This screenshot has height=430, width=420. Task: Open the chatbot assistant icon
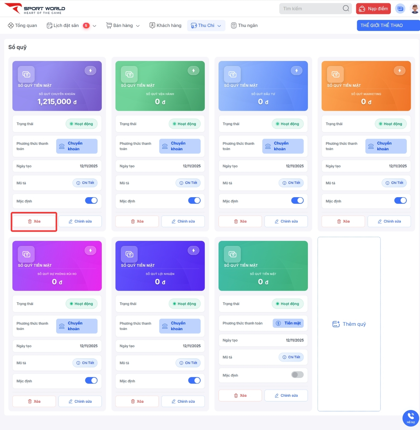coord(400,9)
